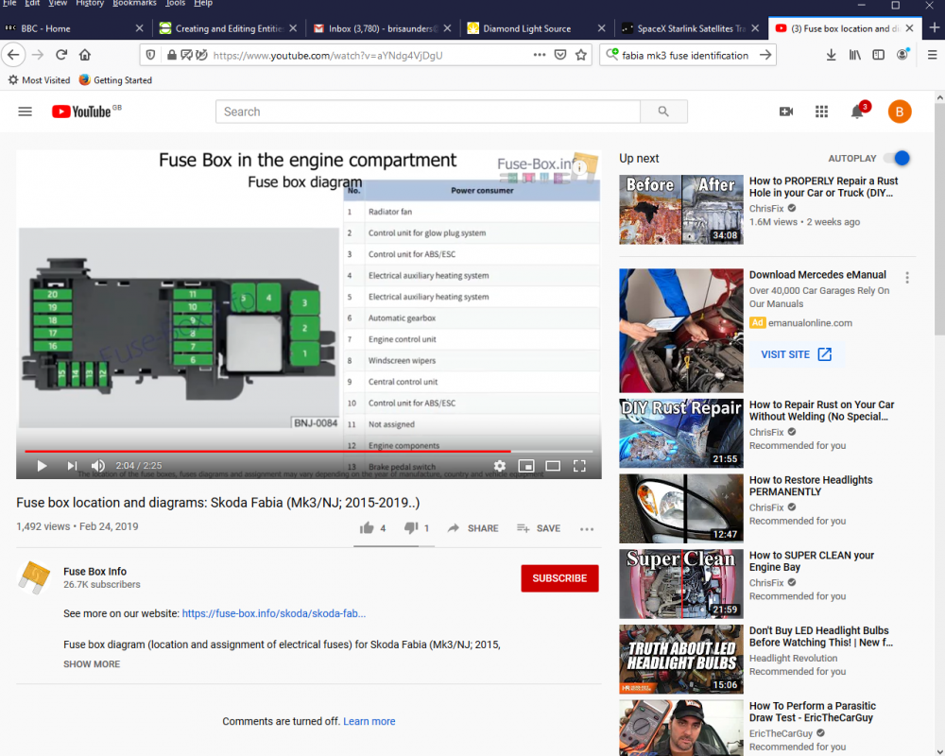Click the Firefox address bar URL
This screenshot has width=945, height=756.
(x=328, y=56)
